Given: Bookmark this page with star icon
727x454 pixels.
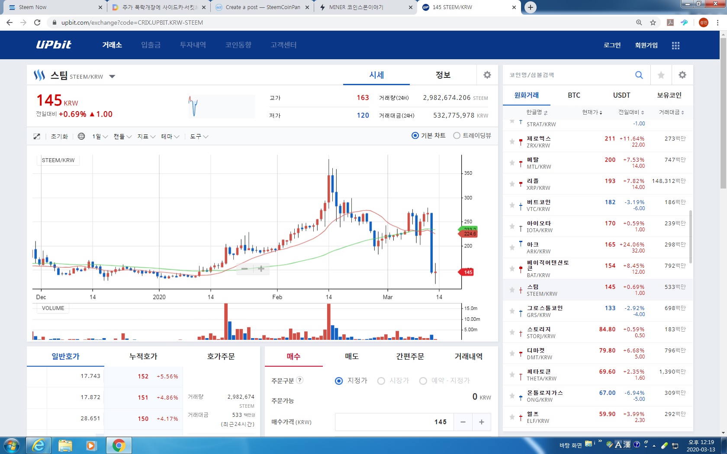Looking at the screenshot, I should pyautogui.click(x=653, y=22).
